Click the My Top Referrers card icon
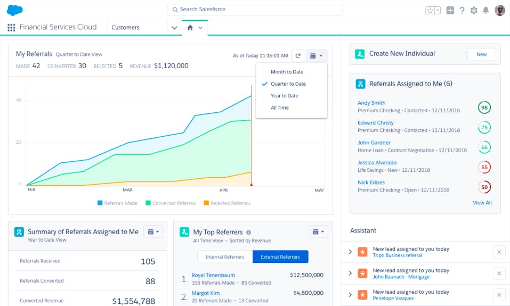The image size is (510, 306). 184,232
